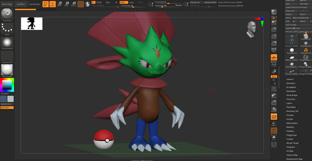The width and height of the screenshot is (312, 161).
Task: Select the Rotate transform tool in top shelf
Action: point(73,4)
